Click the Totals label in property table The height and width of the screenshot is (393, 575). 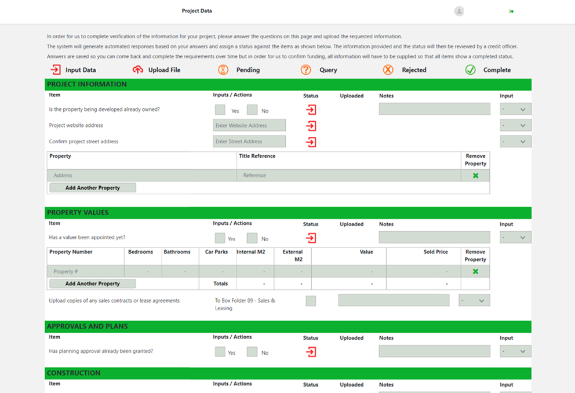click(x=221, y=284)
